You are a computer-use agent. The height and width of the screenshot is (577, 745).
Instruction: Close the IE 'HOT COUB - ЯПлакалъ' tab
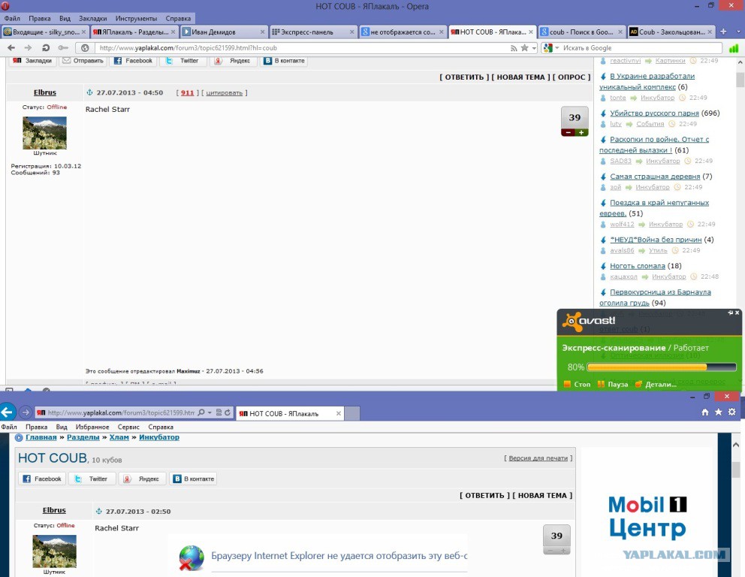[x=338, y=413]
